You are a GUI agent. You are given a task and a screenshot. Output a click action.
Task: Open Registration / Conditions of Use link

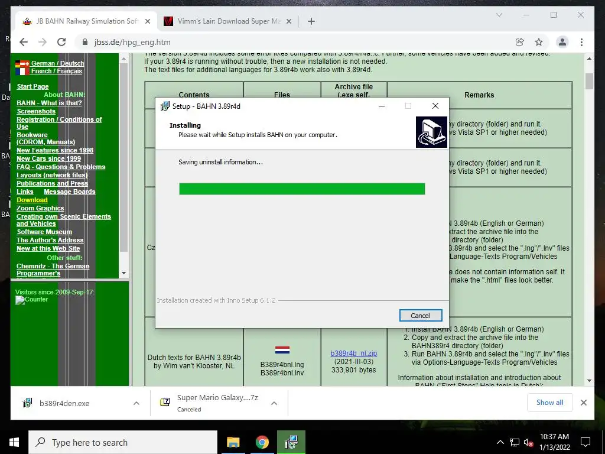coord(59,123)
